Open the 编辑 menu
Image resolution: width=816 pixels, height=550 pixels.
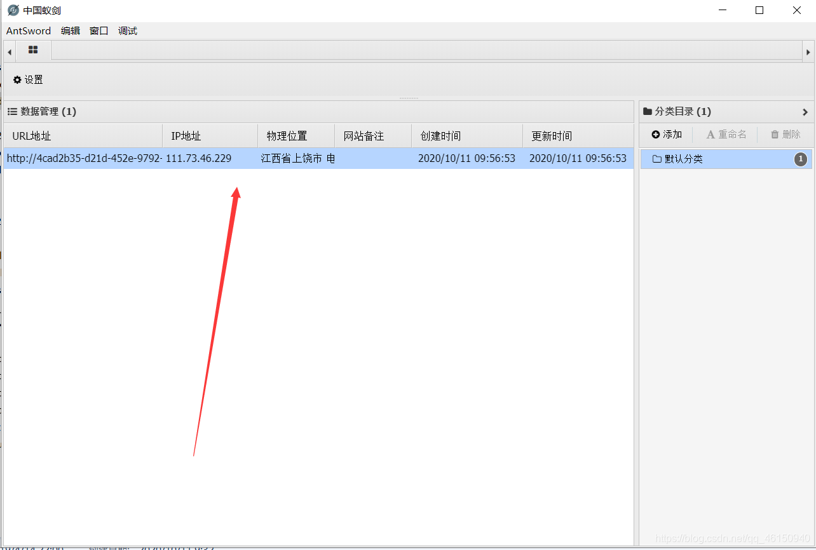click(x=71, y=30)
